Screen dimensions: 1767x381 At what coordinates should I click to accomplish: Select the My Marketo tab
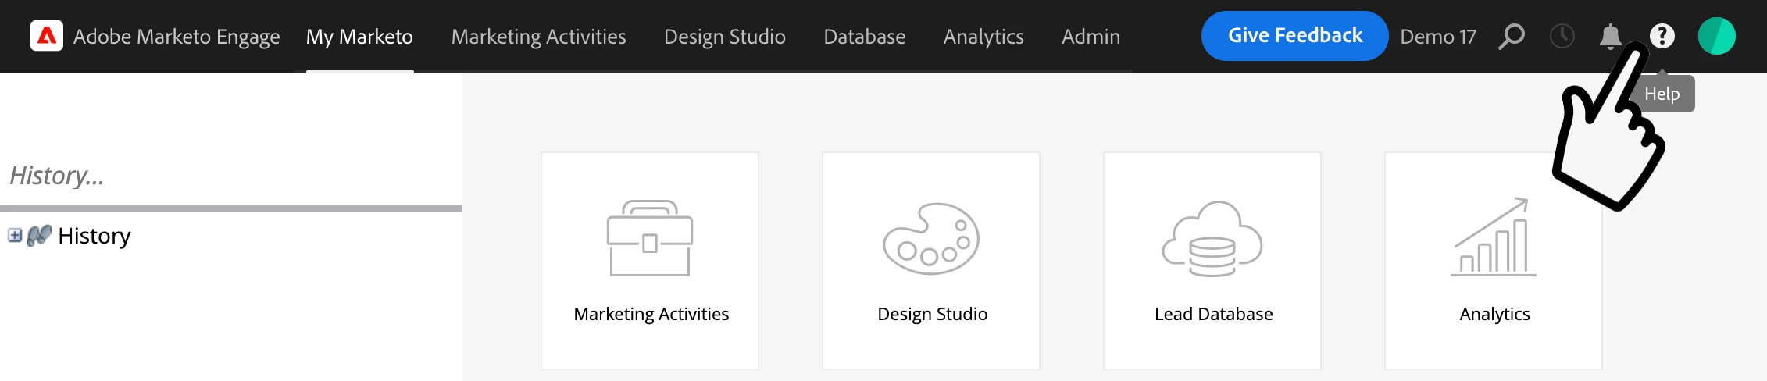coord(359,37)
